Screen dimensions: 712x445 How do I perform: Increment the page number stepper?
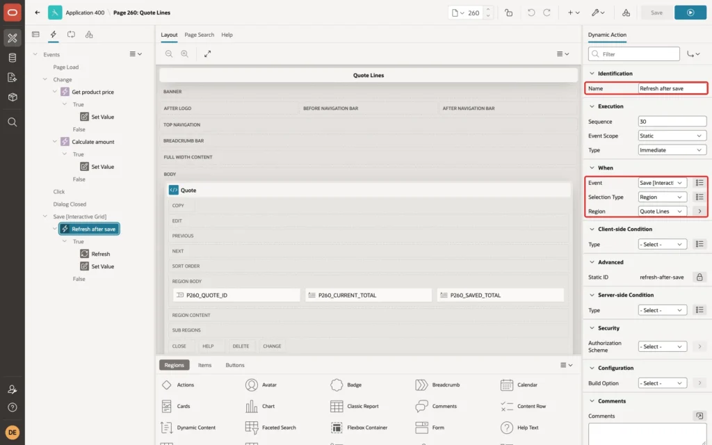(488, 10)
